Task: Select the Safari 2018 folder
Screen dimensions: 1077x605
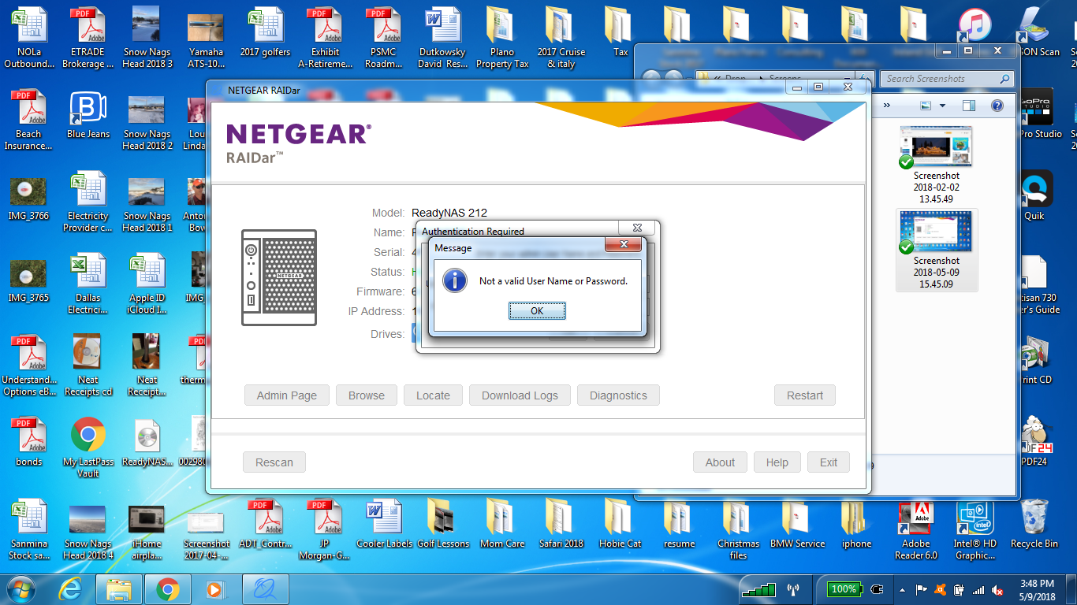Action: click(x=561, y=523)
